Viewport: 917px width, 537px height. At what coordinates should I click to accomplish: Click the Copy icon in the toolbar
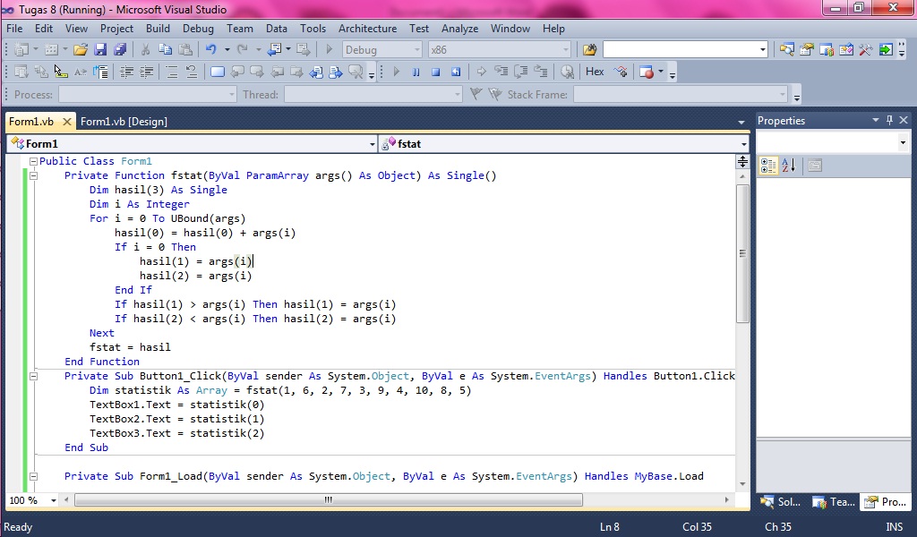pyautogui.click(x=165, y=49)
